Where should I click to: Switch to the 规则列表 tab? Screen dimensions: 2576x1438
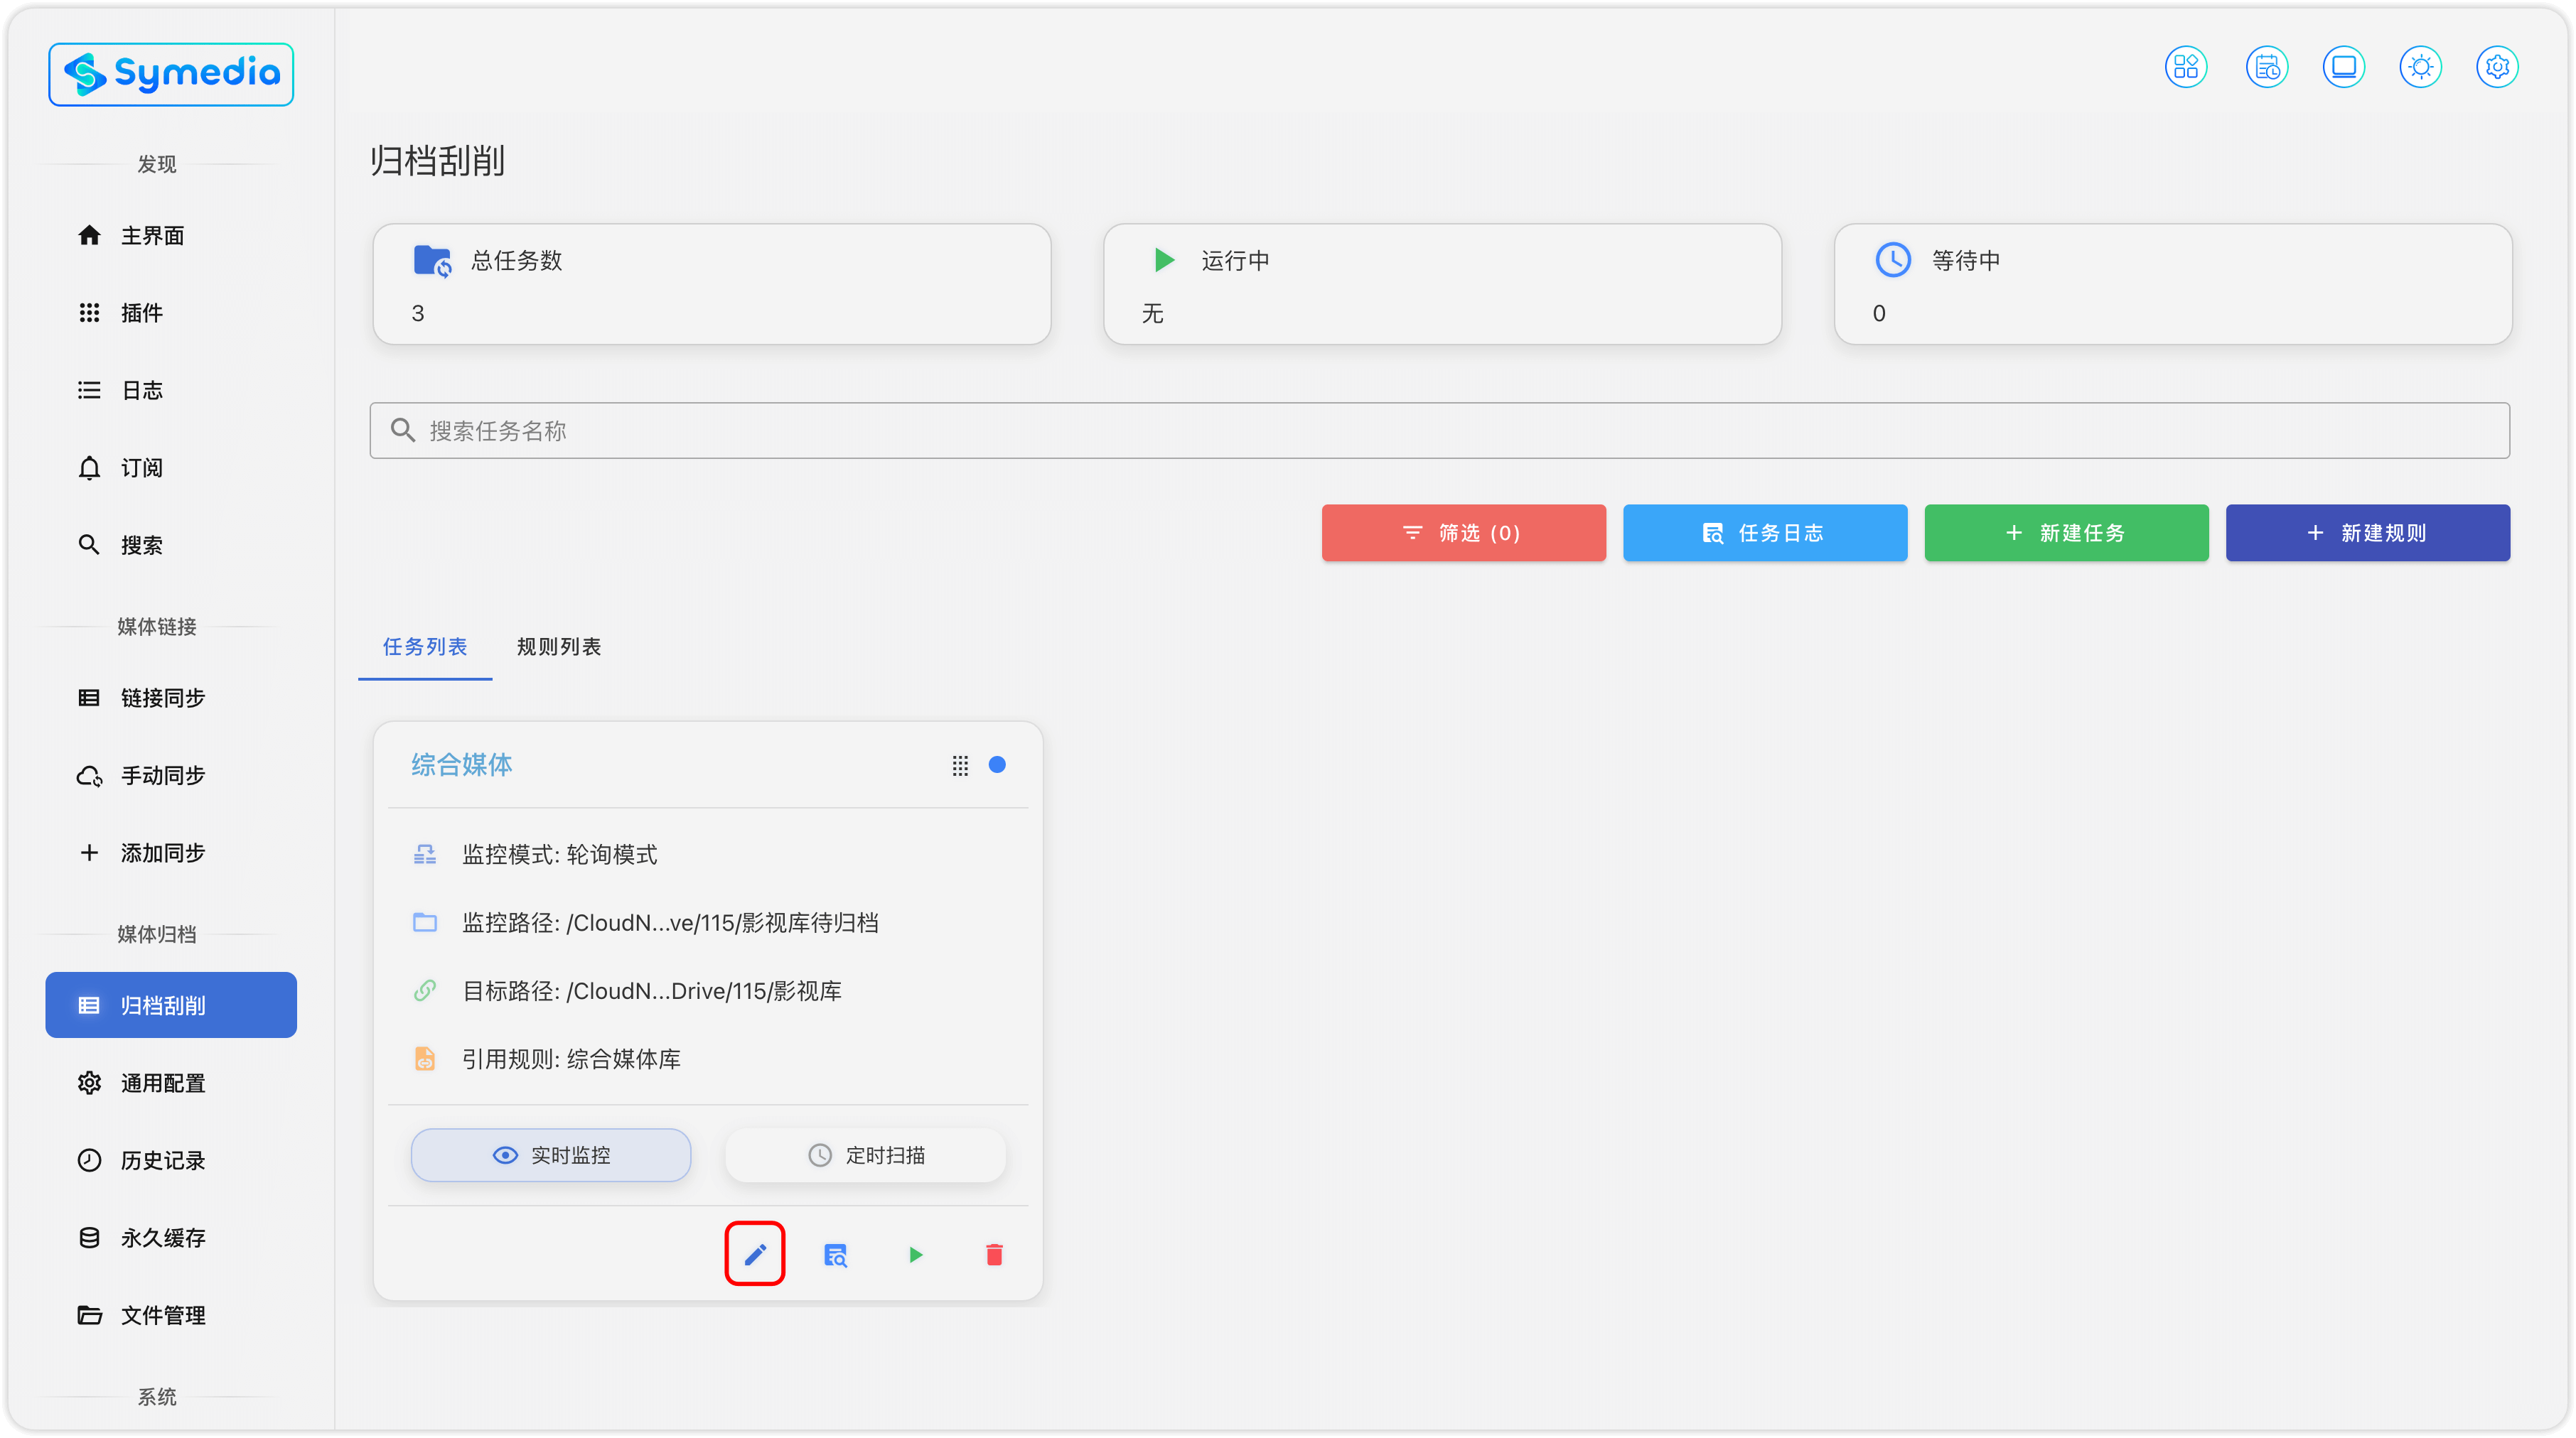coord(559,647)
